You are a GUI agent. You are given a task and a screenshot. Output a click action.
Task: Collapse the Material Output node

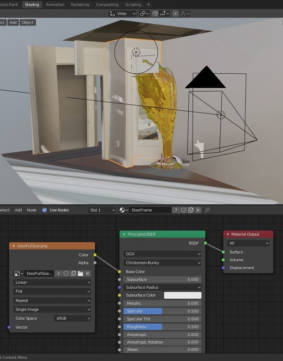[x=228, y=234]
